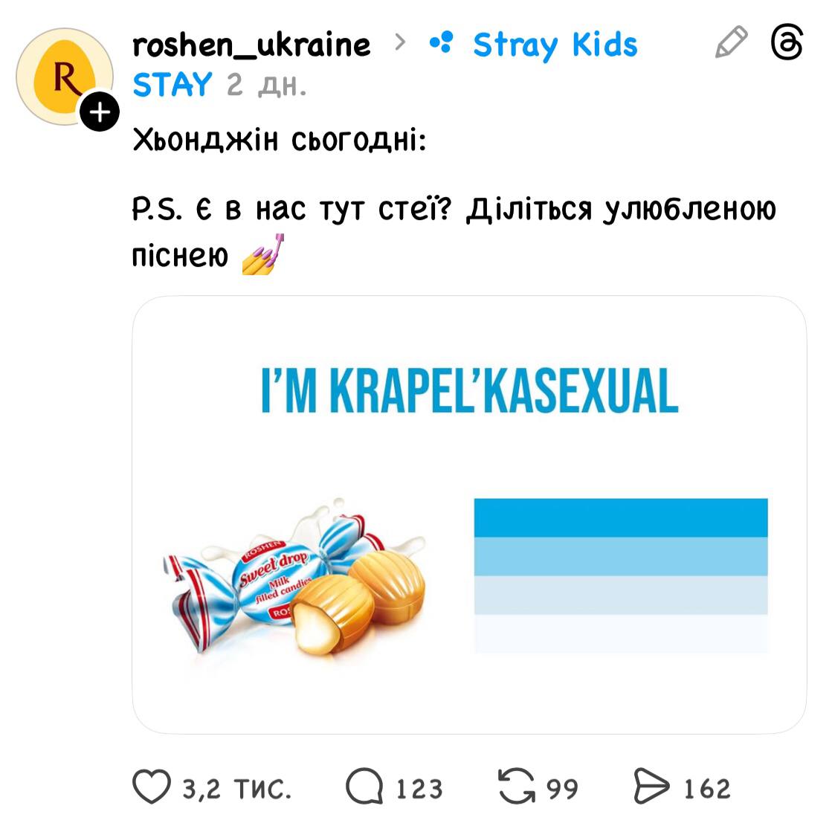Select the STAY tag label
This screenshot has height=823, width=832.
pyautogui.click(x=172, y=85)
